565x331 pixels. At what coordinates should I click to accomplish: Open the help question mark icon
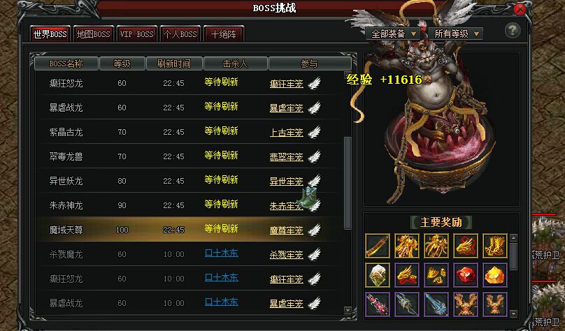tap(512, 30)
